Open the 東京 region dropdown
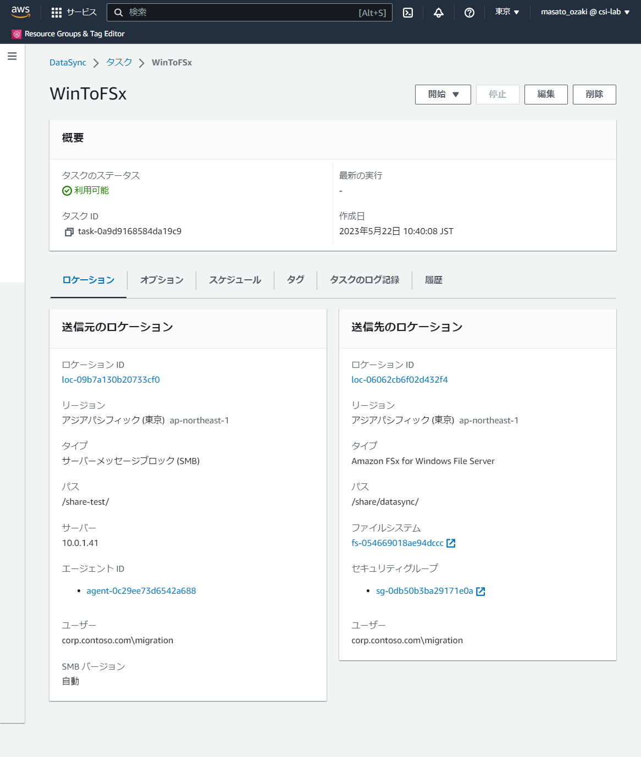 (x=507, y=12)
